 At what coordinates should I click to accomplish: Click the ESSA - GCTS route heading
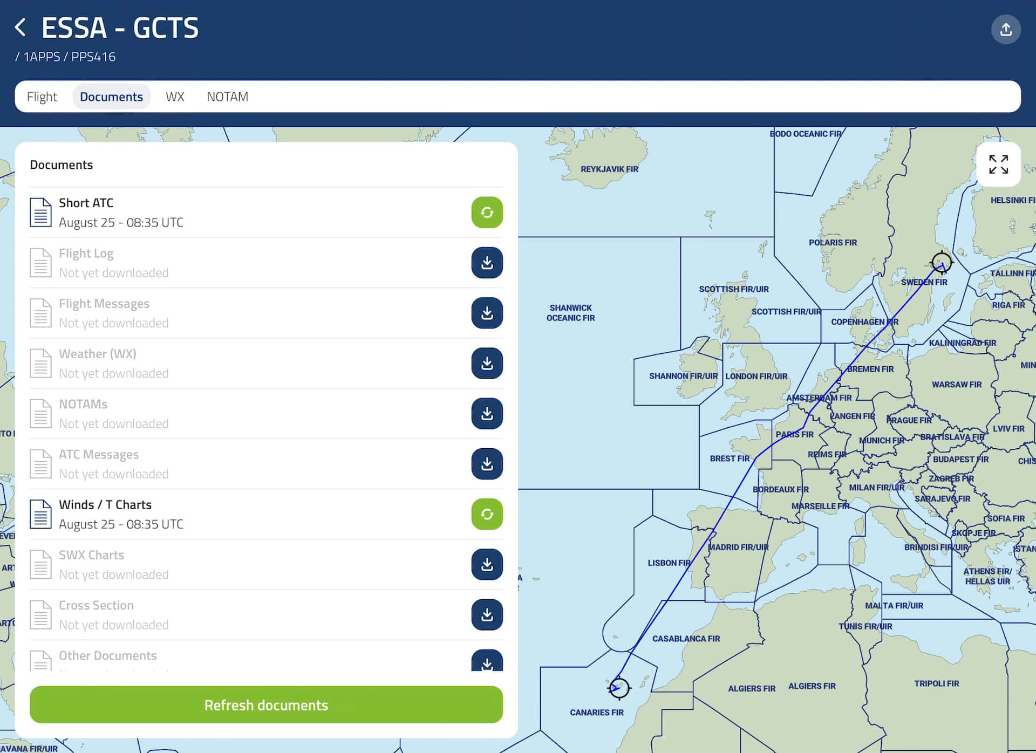coord(120,28)
